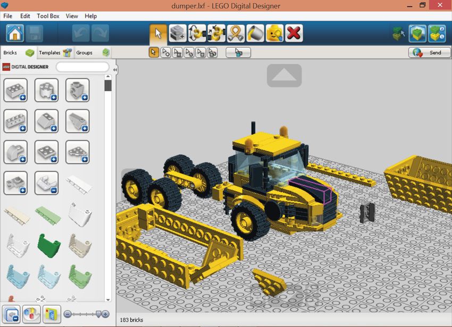452x327 pixels.
Task: Expand the long wedge slope category
Action: (78, 121)
